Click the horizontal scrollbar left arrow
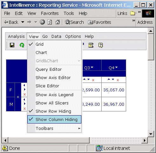This screenshot has height=153, width=156. 5,140
